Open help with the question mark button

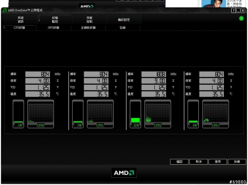pos(233,10)
